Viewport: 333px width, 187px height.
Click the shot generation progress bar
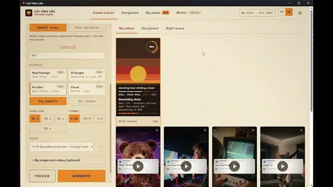(138, 113)
